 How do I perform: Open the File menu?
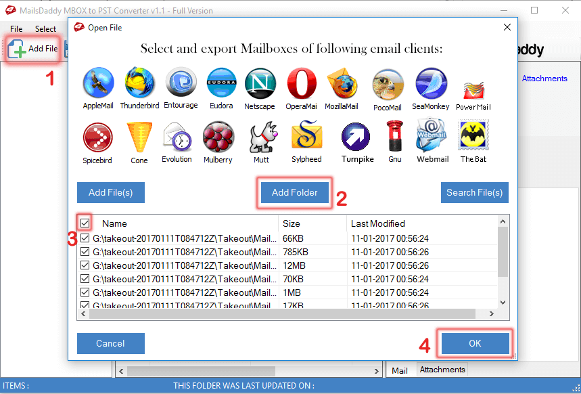pyautogui.click(x=16, y=29)
